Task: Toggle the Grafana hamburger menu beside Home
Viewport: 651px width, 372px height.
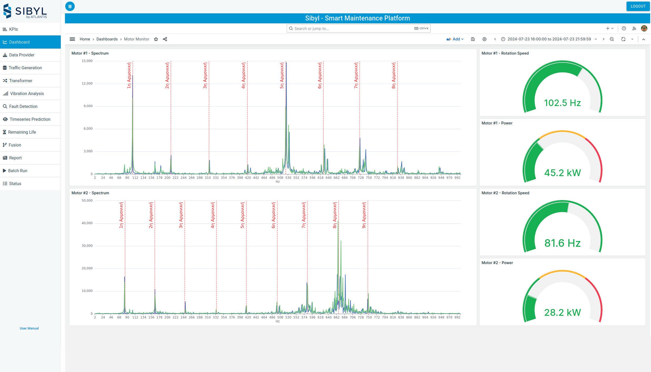Action: pyautogui.click(x=72, y=39)
